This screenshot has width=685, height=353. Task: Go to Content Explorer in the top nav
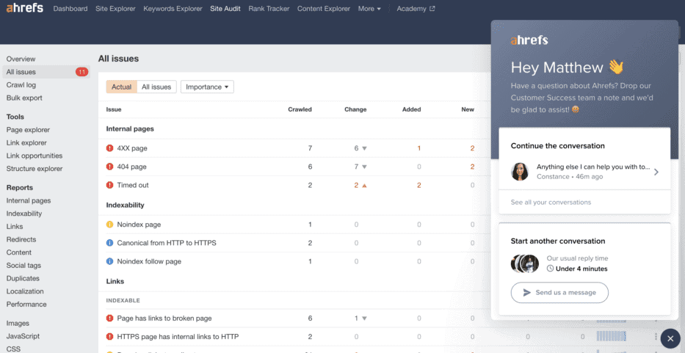click(x=324, y=9)
